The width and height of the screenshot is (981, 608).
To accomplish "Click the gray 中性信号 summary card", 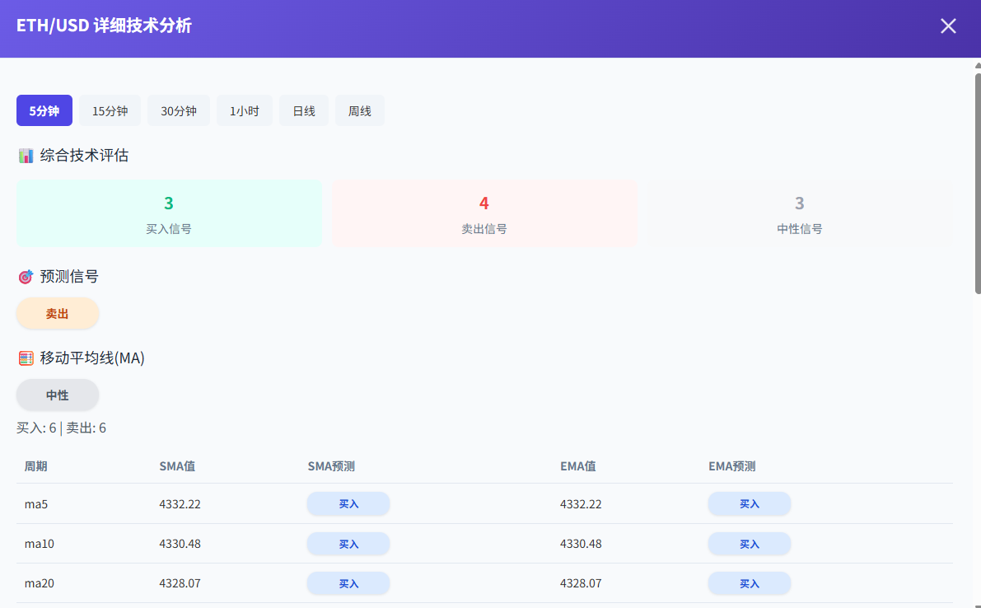I will point(799,213).
